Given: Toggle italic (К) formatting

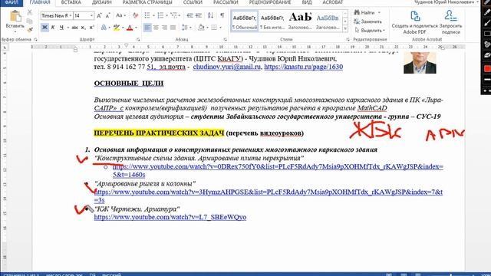Looking at the screenshot, I should tap(53, 28).
